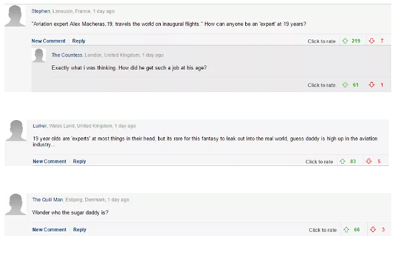Click Stephen's avatar thumbnail
This screenshot has height=253, width=397.
15,16
